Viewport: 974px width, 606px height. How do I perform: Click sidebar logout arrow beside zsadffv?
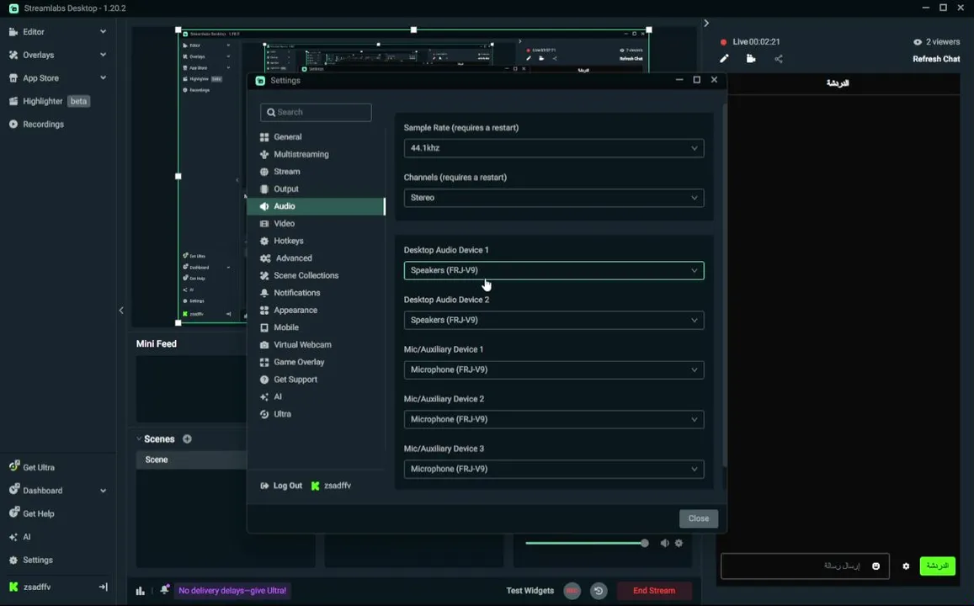pos(103,587)
